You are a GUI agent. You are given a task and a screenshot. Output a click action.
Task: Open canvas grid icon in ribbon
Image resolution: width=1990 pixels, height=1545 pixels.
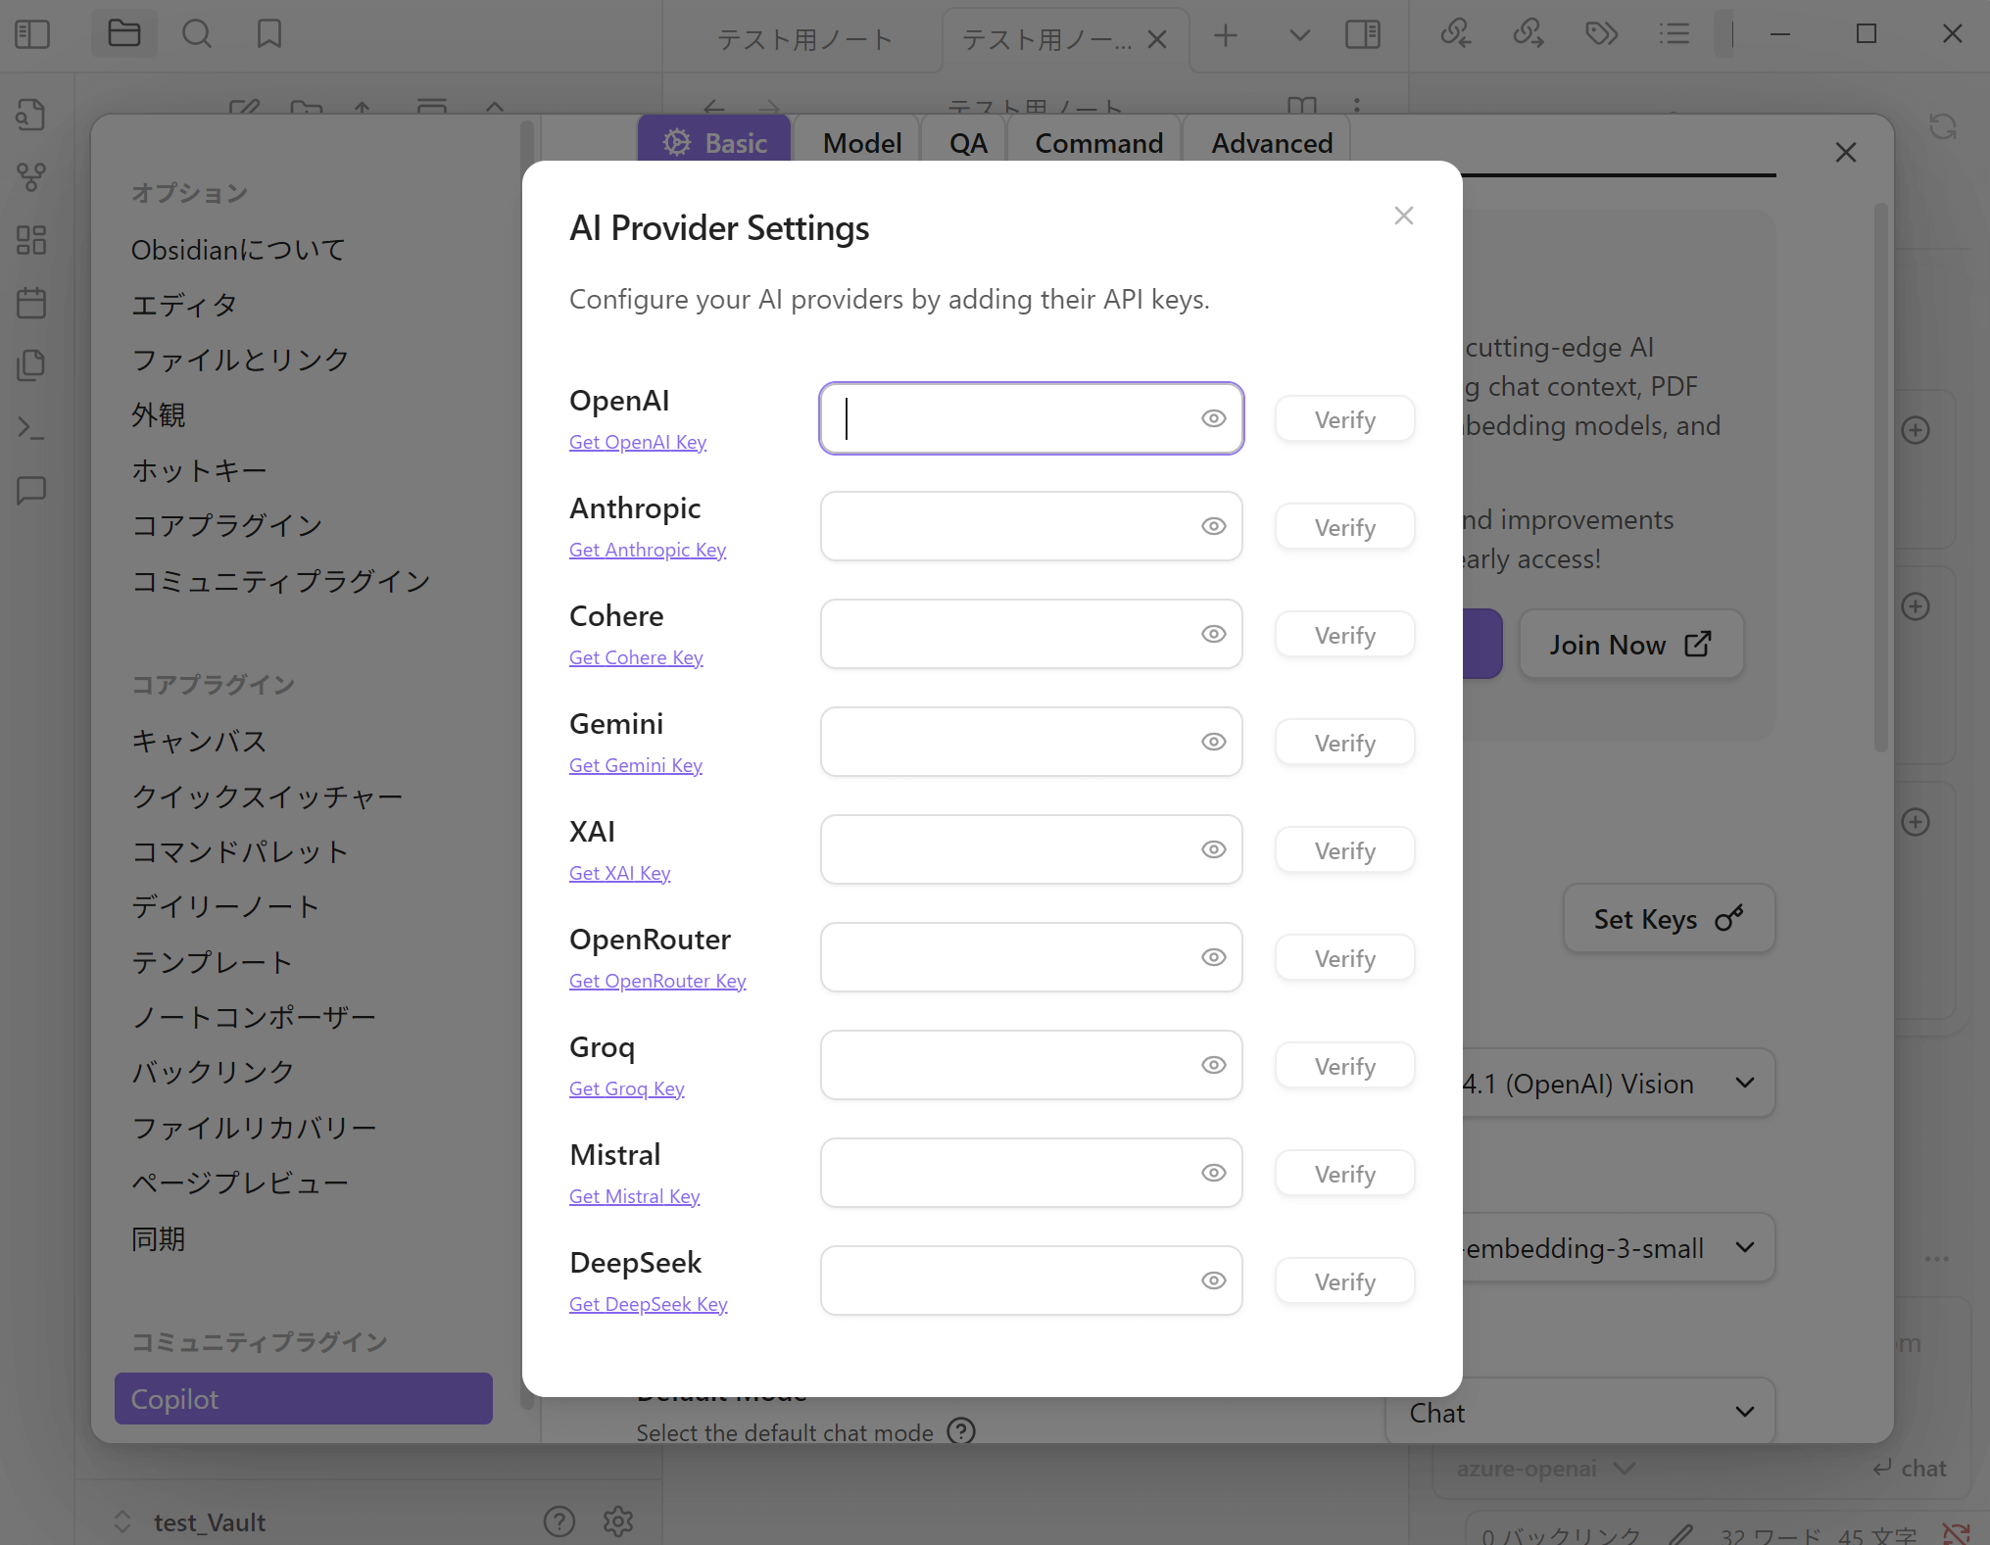point(31,240)
